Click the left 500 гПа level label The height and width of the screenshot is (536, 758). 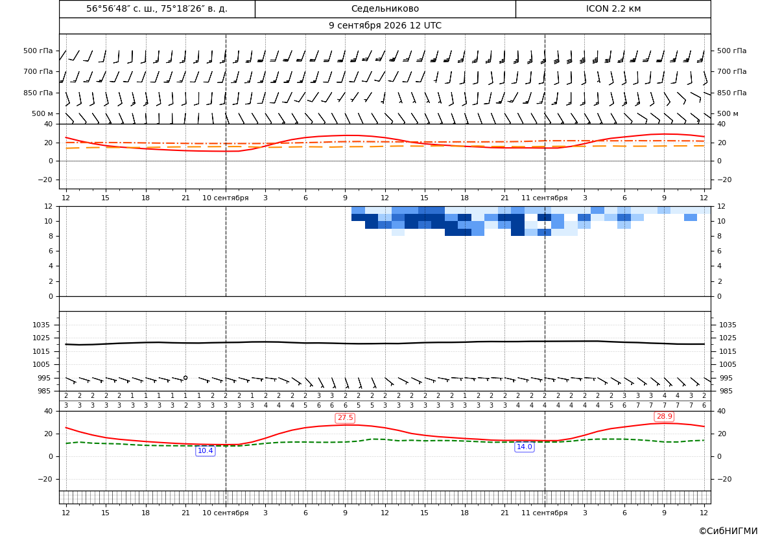(x=38, y=51)
